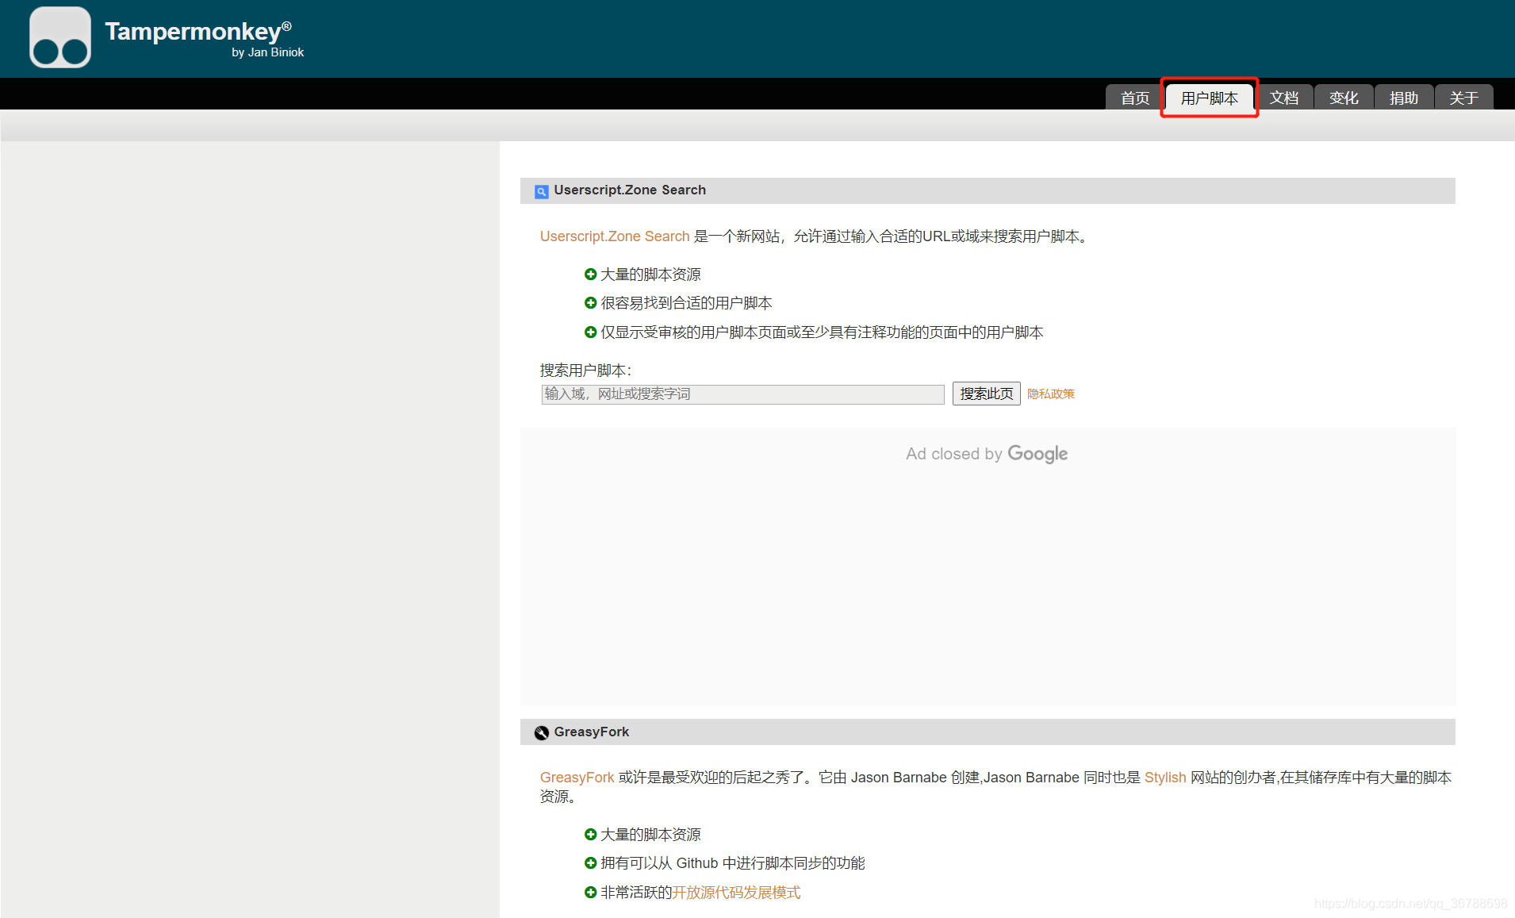
Task: Go to the 捐助 tab
Action: [x=1403, y=98]
